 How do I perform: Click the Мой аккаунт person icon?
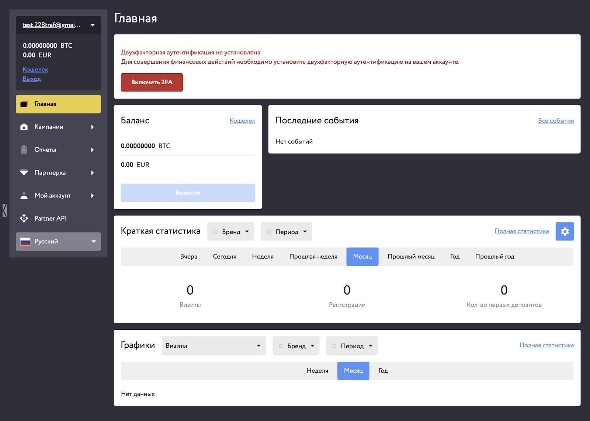[24, 196]
